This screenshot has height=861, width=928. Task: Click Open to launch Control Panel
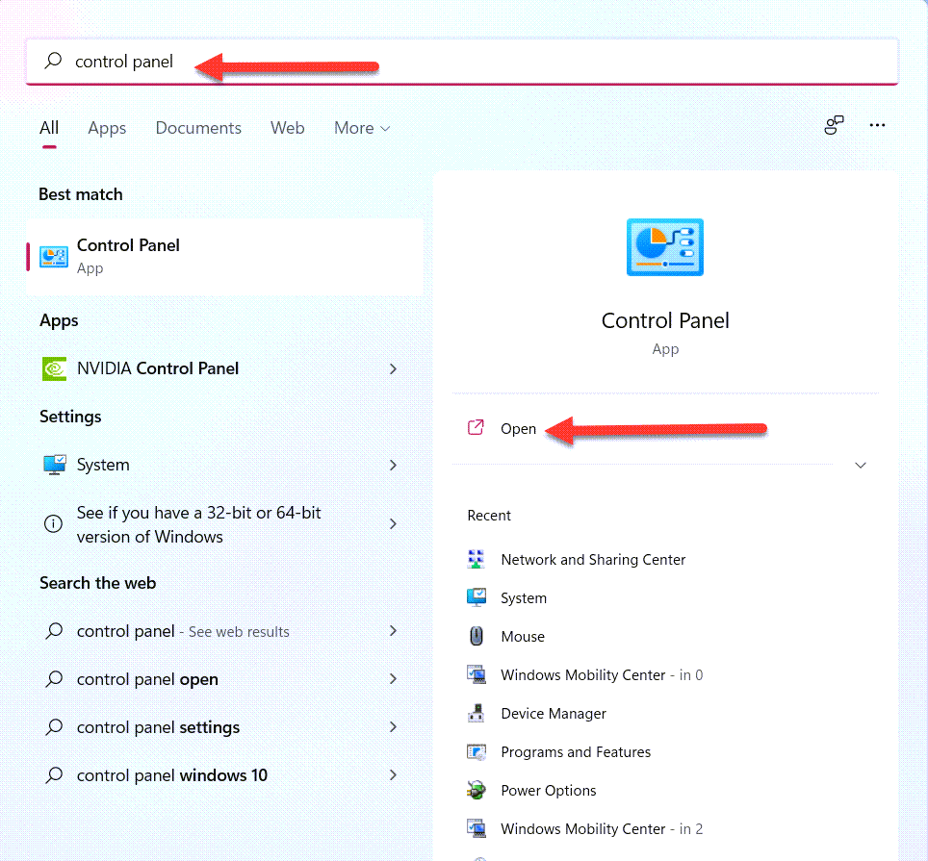point(518,429)
